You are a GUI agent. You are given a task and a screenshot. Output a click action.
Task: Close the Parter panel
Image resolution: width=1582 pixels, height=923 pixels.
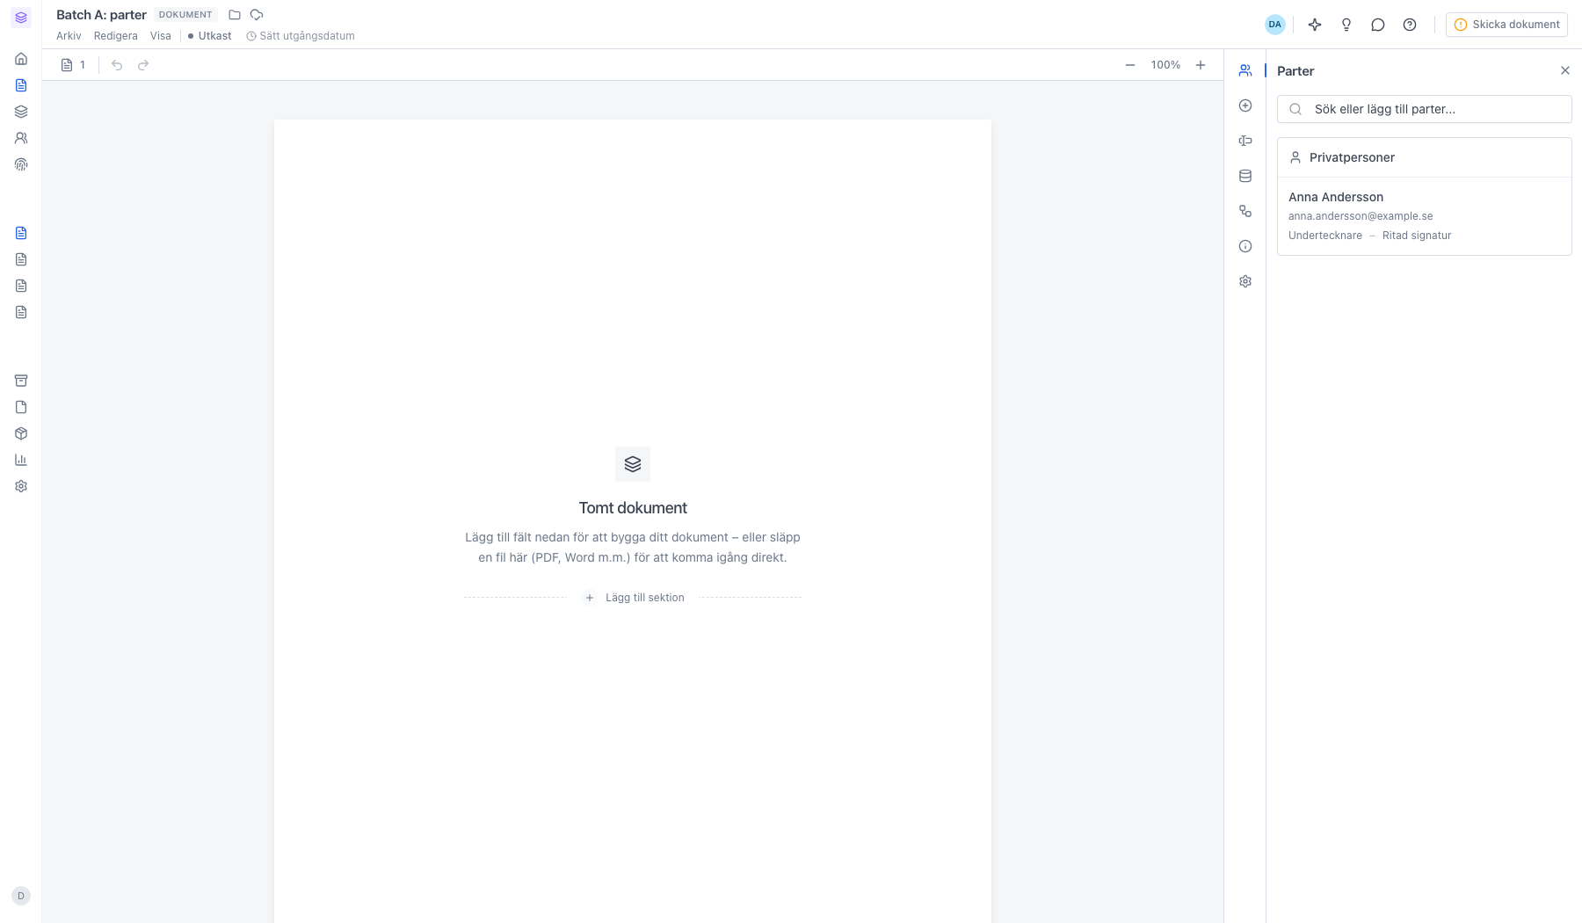pos(1565,70)
